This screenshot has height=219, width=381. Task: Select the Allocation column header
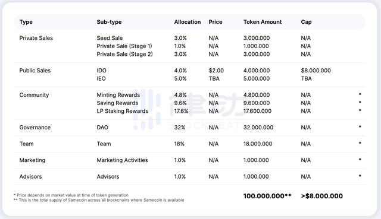point(188,22)
